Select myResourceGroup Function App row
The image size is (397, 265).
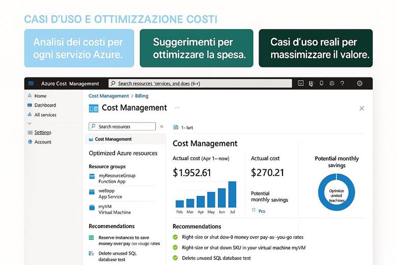pos(122,178)
